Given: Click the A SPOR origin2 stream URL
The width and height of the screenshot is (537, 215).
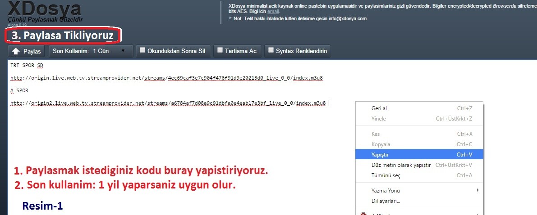Looking at the screenshot, I should (x=168, y=103).
